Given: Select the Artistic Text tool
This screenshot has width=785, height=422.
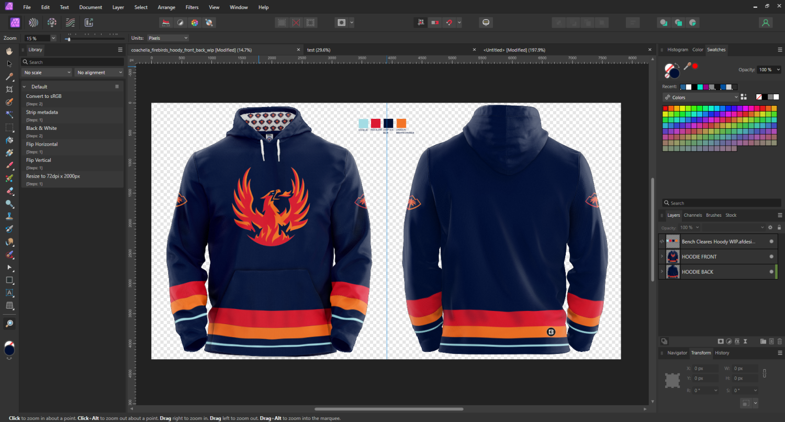Looking at the screenshot, I should [x=9, y=293].
